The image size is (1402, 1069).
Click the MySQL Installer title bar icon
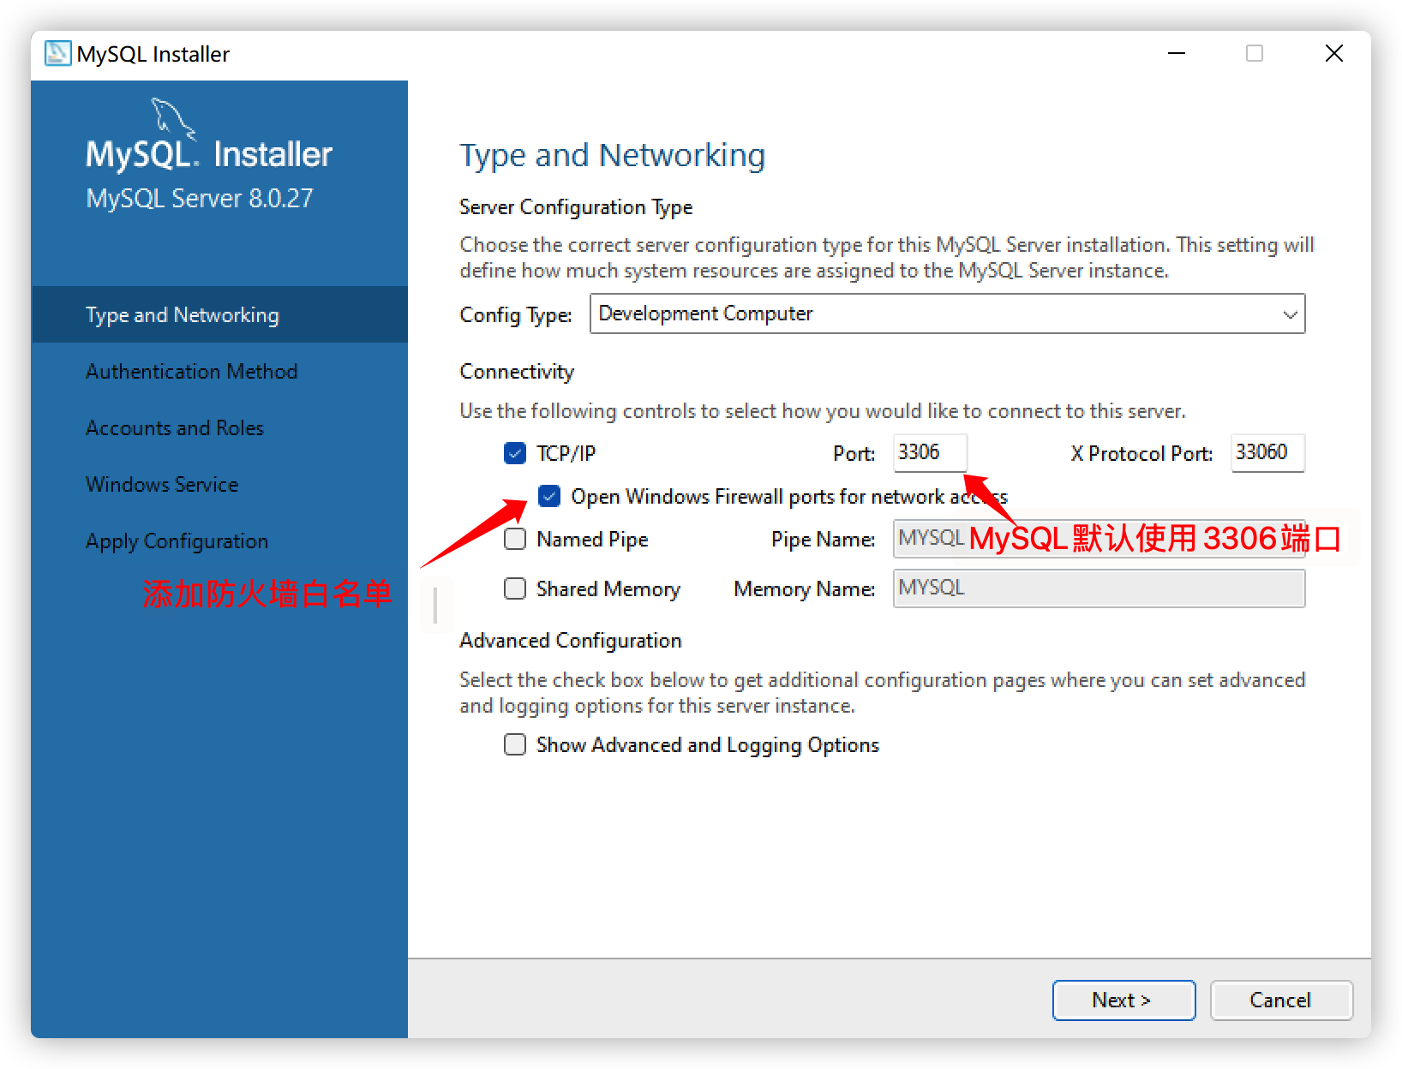pos(57,53)
